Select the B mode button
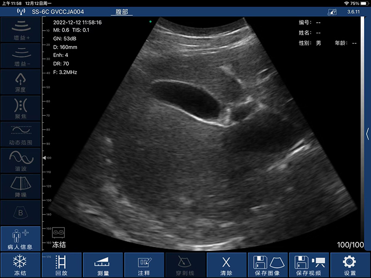371x278 pixels. (x=20, y=212)
